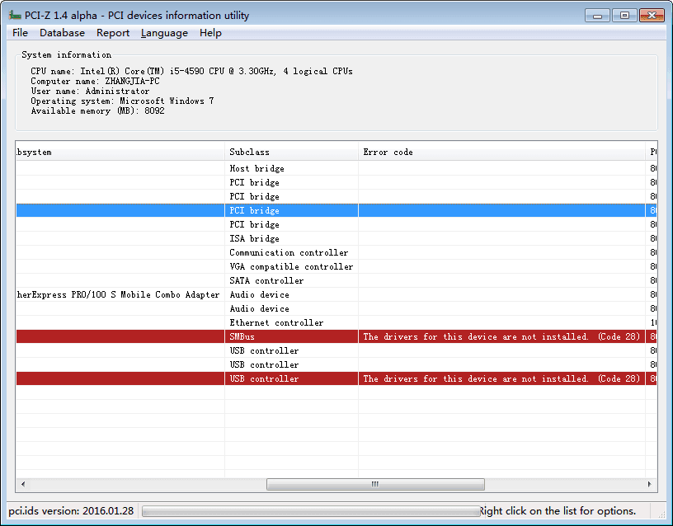Select the ISA bridge row

pyautogui.click(x=336, y=238)
